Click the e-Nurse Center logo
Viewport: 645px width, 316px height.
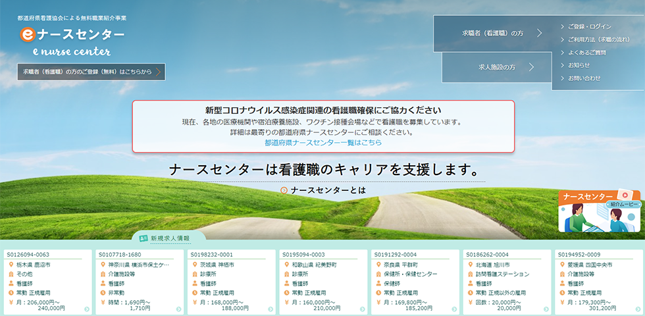click(72, 41)
